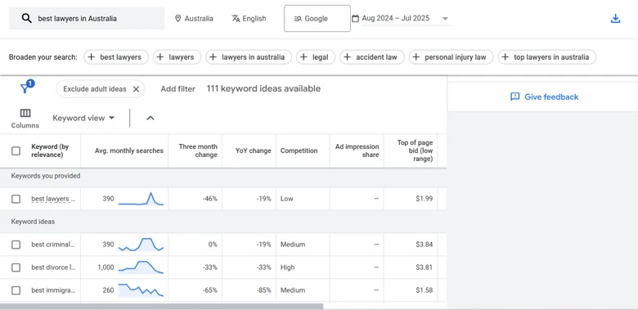
Task: Sort by Avg. monthly searches column
Action: [x=129, y=151]
